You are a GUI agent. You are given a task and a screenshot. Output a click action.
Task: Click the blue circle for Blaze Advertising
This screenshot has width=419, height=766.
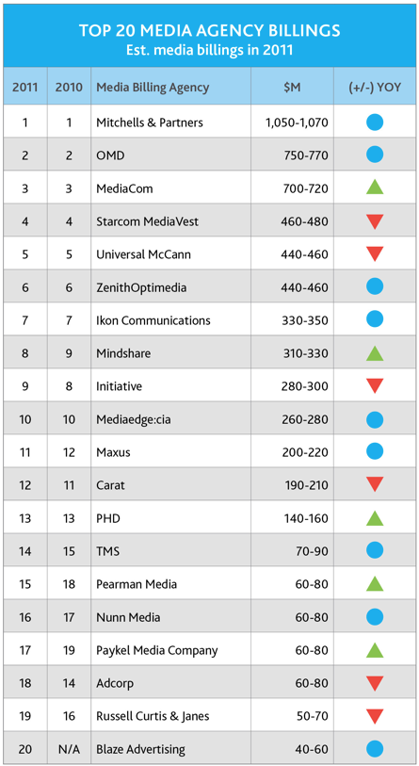[375, 749]
